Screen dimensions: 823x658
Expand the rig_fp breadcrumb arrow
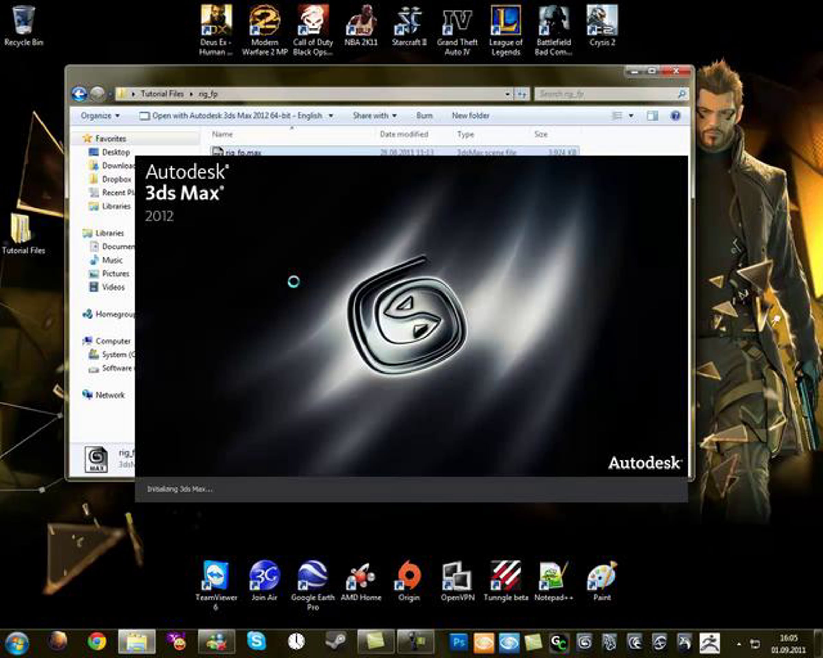(191, 94)
